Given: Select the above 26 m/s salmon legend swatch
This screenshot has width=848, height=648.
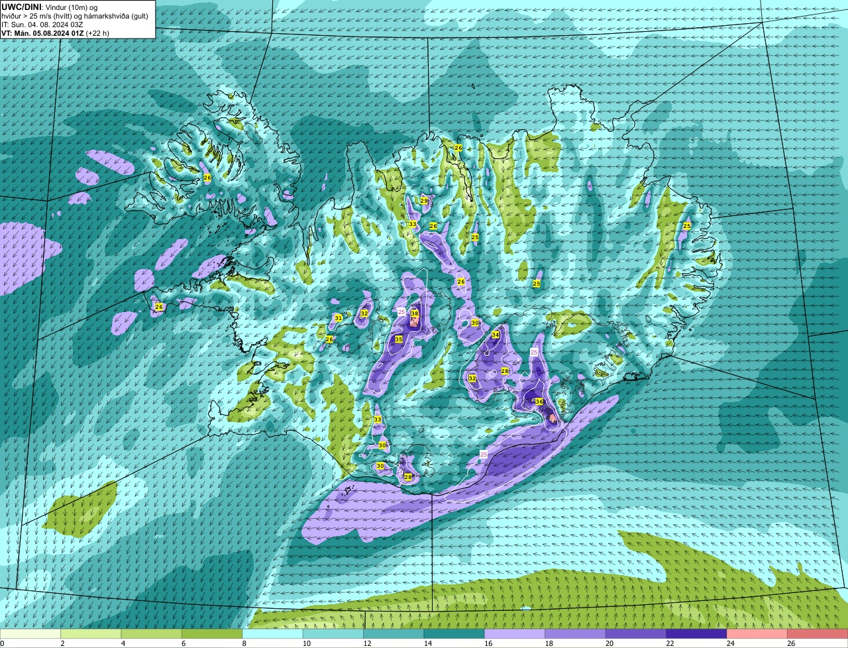Looking at the screenshot, I should [x=818, y=633].
